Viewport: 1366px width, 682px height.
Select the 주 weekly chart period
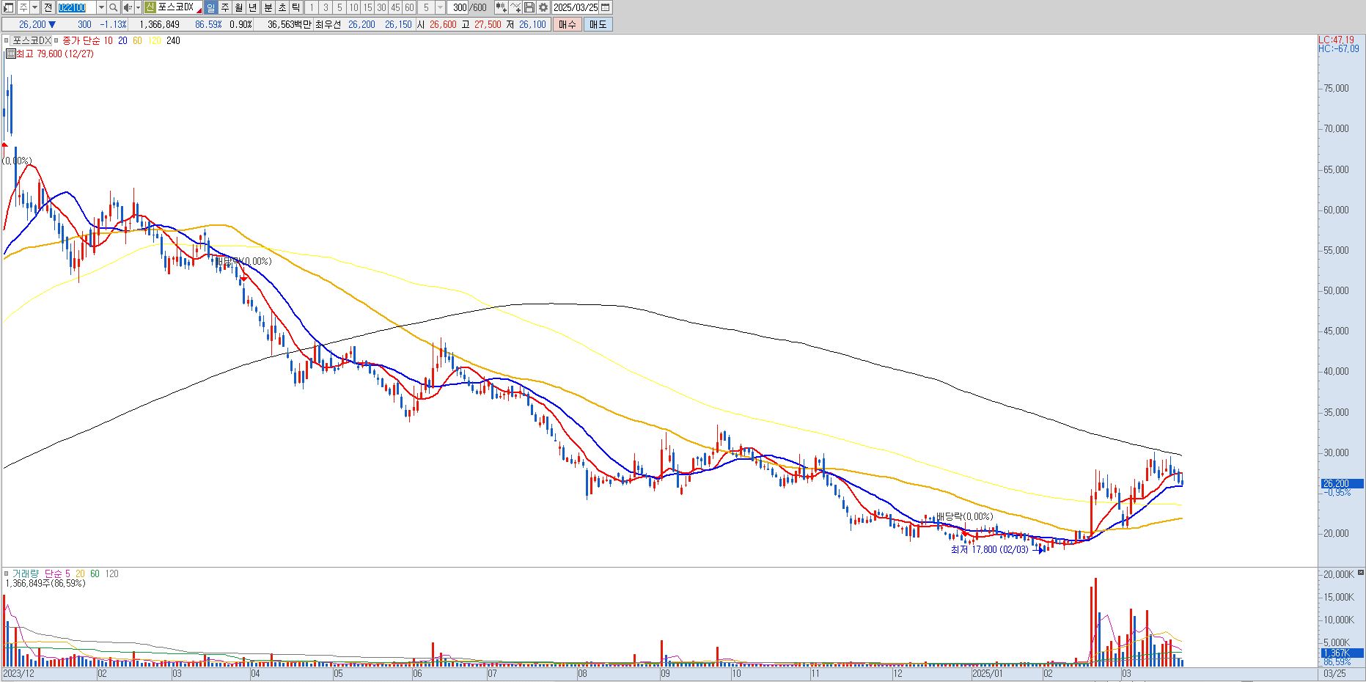point(225,7)
